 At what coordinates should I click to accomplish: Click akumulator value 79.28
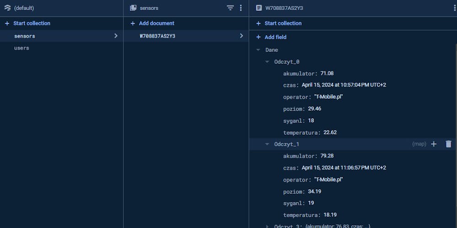(327, 156)
